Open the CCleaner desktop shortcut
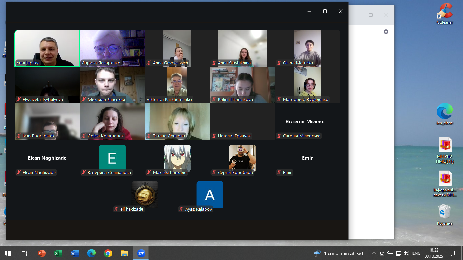 tap(444, 14)
